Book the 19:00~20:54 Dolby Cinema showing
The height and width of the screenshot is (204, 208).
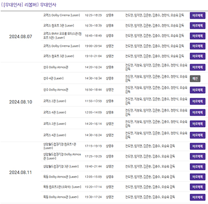point(198,46)
